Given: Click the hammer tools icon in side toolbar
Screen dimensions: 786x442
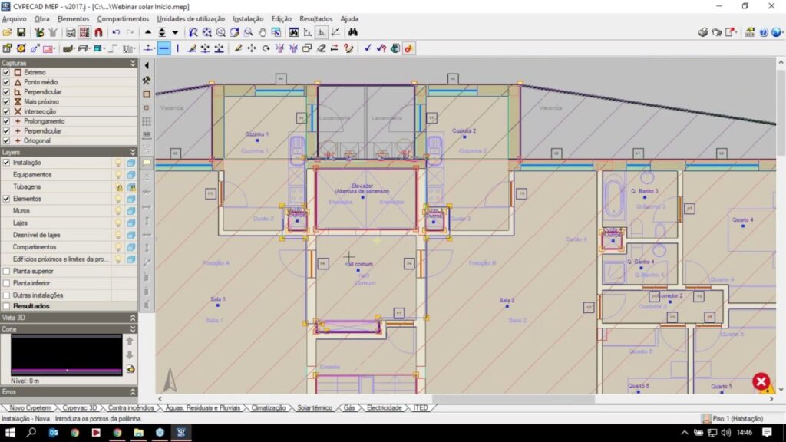Looking at the screenshot, I should pos(147,80).
